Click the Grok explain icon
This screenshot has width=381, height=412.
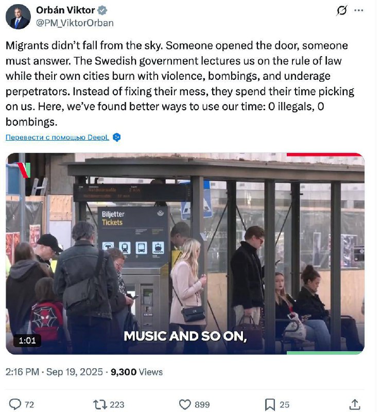point(341,10)
